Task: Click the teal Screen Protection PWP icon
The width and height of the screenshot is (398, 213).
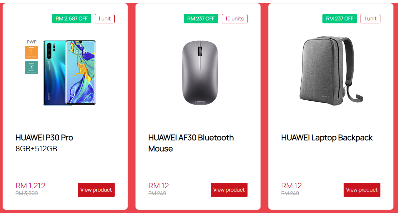Action: (x=31, y=68)
